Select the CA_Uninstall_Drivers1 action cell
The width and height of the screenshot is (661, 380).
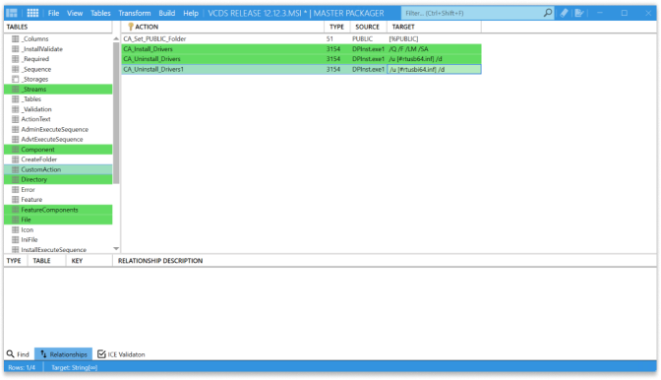point(223,69)
